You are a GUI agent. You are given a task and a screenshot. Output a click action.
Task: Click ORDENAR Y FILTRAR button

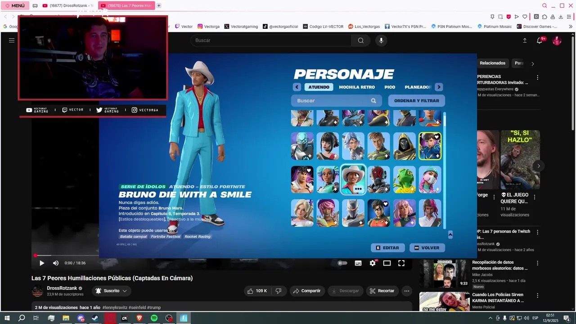click(417, 101)
